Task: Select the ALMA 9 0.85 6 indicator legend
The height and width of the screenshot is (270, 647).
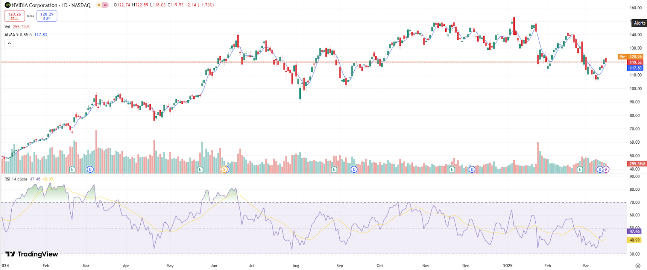Action: (26, 35)
